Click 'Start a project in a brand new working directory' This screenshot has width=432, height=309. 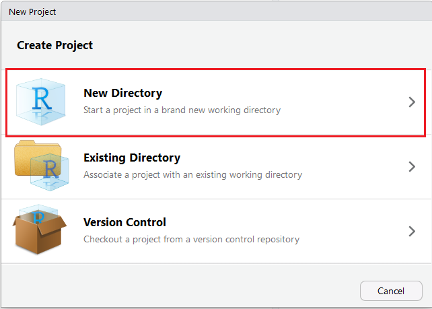coord(182,110)
